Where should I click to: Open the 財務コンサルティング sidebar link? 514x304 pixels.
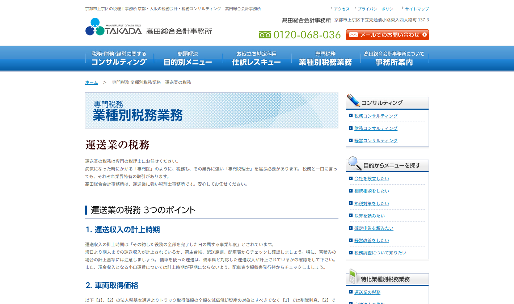376,128
